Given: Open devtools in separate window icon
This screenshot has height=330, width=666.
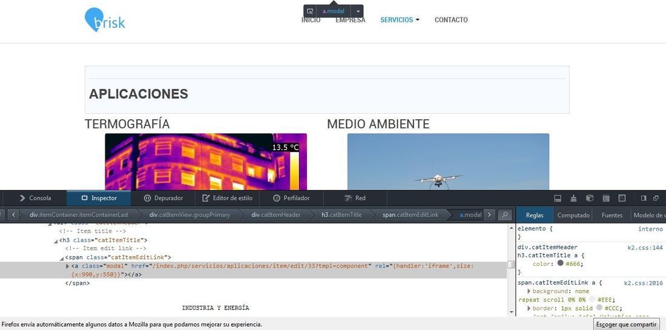Looking at the screenshot, I should pos(656,198).
